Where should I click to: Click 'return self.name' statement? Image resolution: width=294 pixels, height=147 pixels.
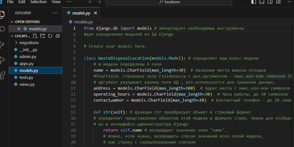point(123,130)
